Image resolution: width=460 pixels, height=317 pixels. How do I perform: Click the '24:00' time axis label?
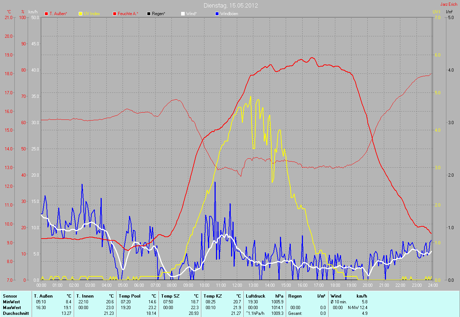tap(433, 285)
